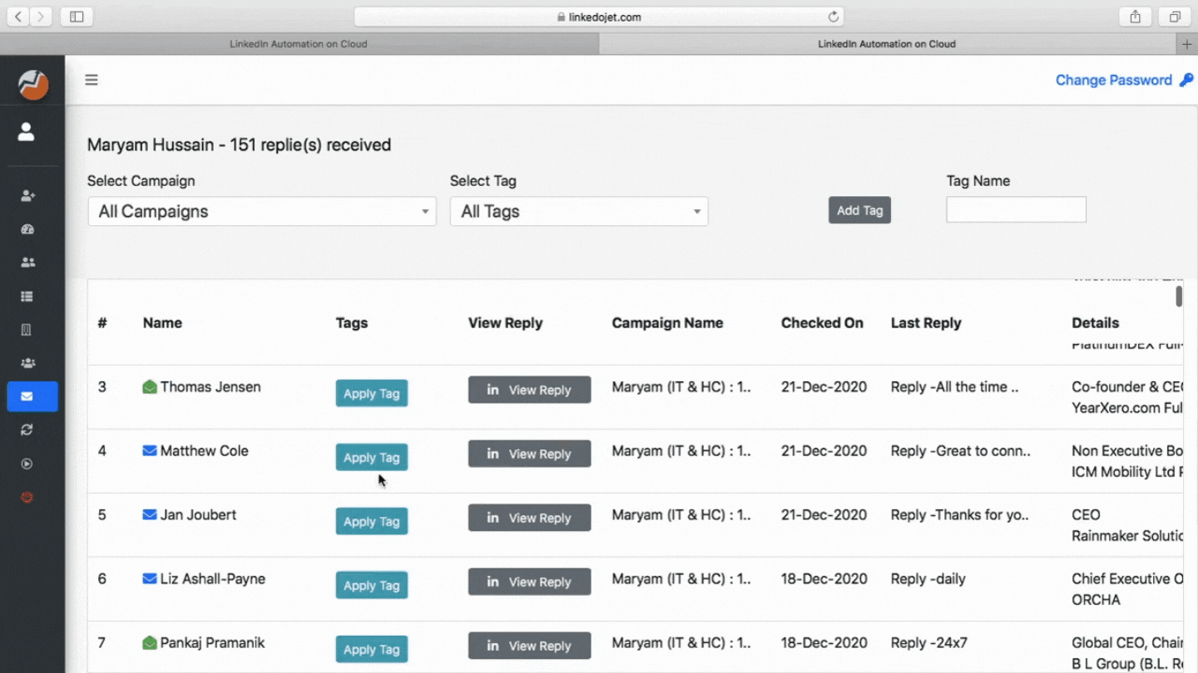Click the name Liz Ashall-Payne
The image size is (1198, 673).
[x=213, y=578]
